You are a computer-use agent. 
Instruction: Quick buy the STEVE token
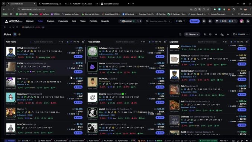pos(78,57)
